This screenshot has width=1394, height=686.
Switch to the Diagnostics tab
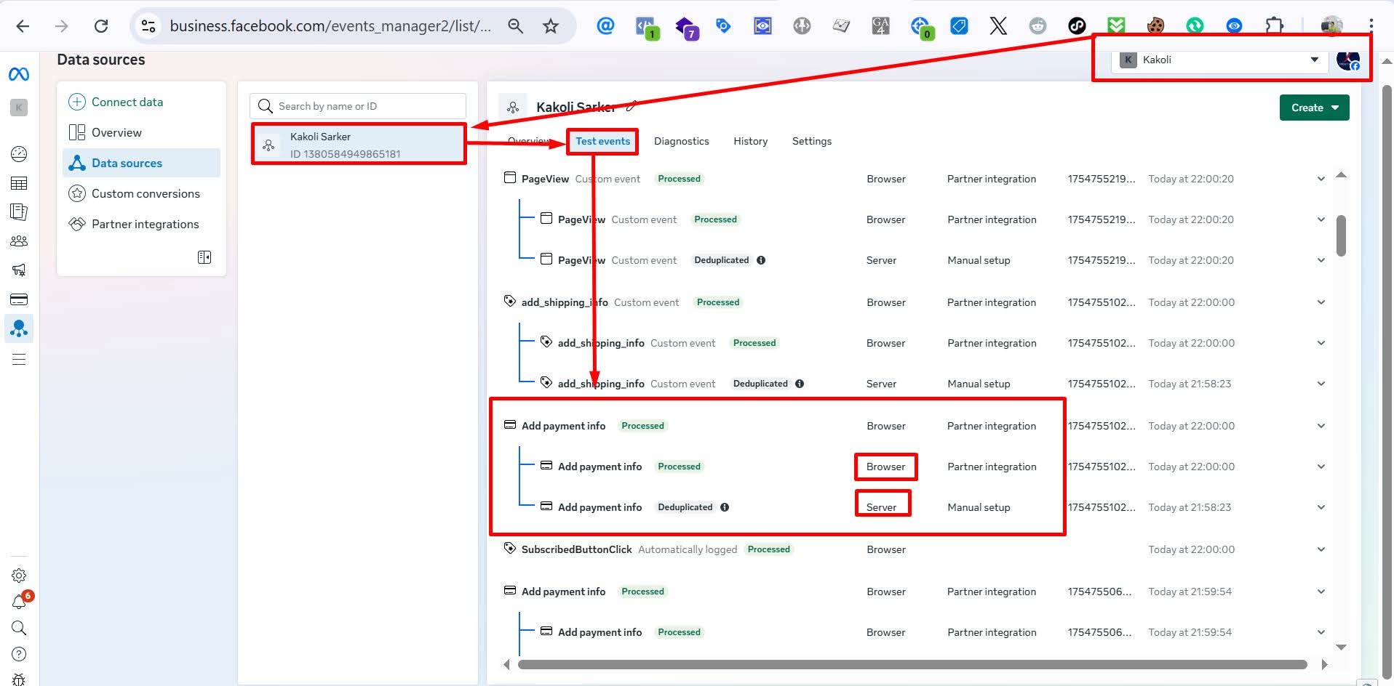pyautogui.click(x=681, y=141)
